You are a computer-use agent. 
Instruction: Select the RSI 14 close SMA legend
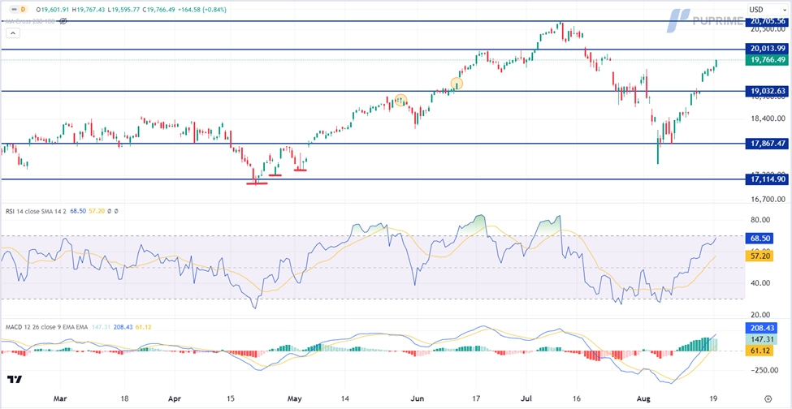[36, 211]
